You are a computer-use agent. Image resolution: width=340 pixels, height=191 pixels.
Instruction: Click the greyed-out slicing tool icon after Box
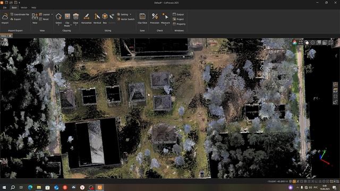pyautogui.click(x=112, y=16)
